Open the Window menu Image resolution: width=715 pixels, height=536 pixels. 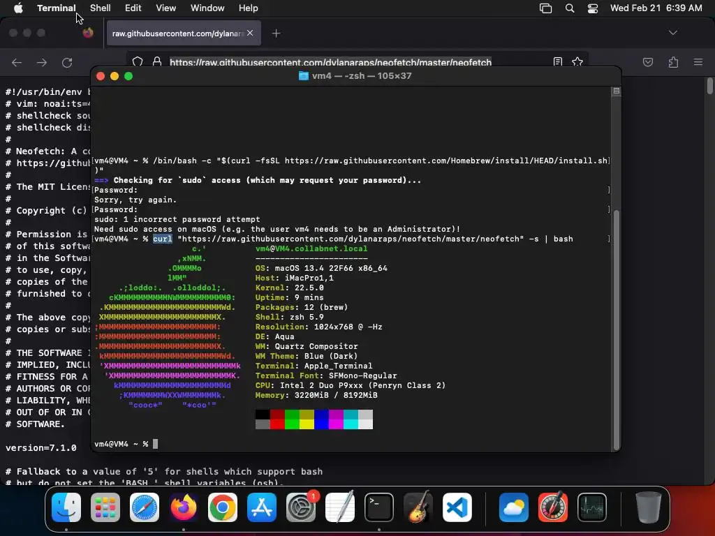click(207, 8)
